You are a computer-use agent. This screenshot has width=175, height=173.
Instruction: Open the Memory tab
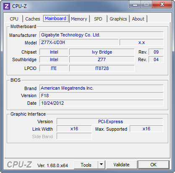79,19
